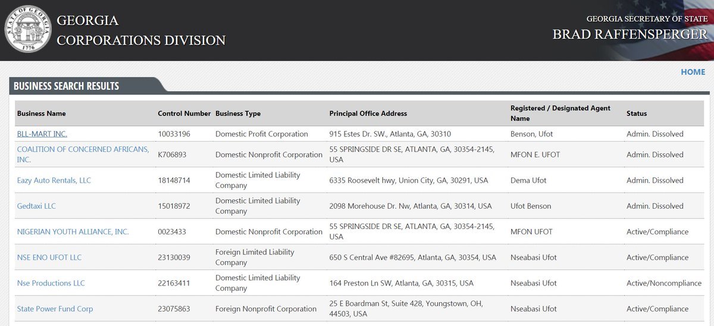Click the Status column header

click(x=636, y=114)
